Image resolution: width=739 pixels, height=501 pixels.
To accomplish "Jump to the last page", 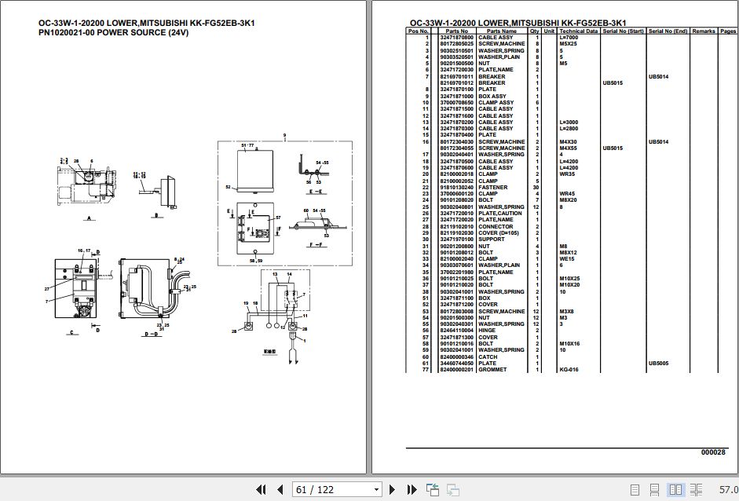I will pos(412,489).
